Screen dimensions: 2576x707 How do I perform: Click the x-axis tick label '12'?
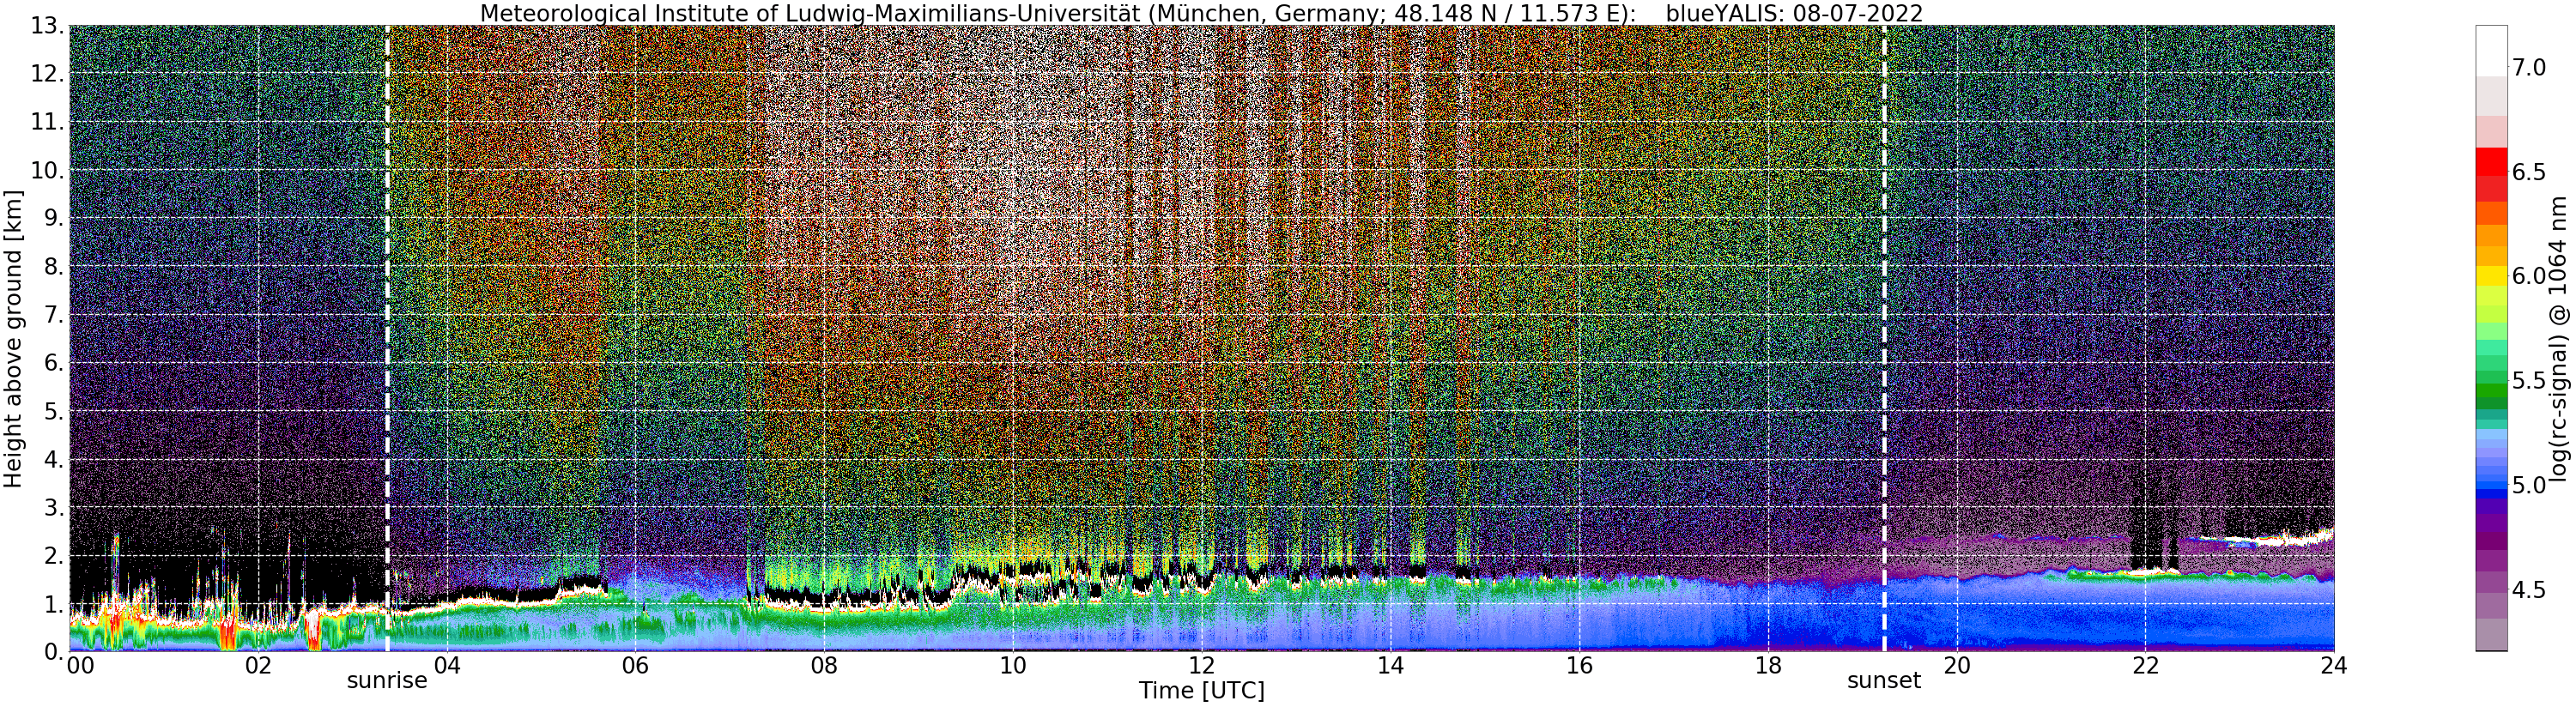pyautogui.click(x=1201, y=666)
